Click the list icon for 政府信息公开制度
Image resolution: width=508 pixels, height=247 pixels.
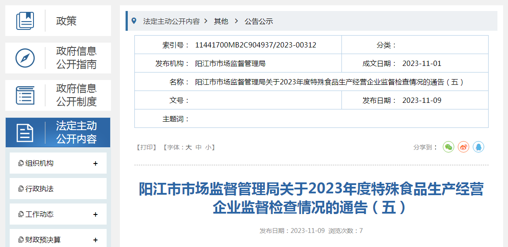coord(25,95)
